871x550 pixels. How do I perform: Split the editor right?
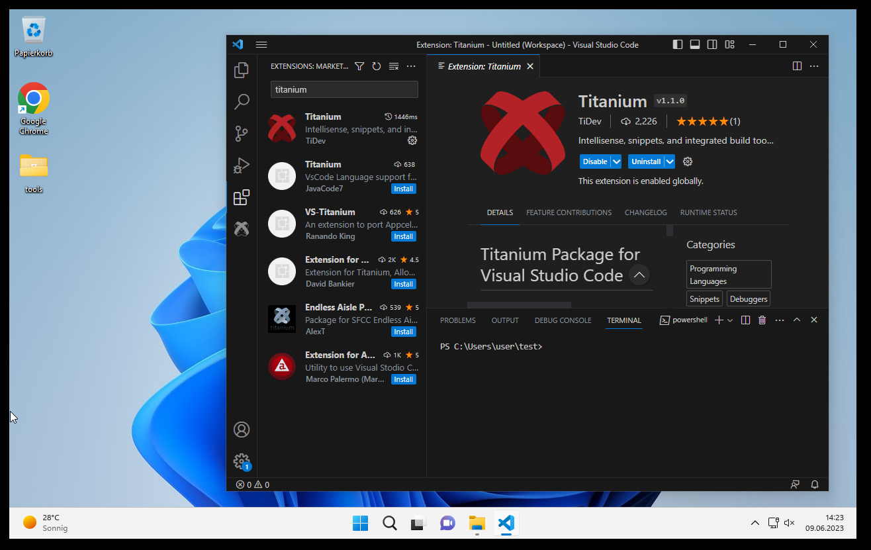[x=798, y=66]
